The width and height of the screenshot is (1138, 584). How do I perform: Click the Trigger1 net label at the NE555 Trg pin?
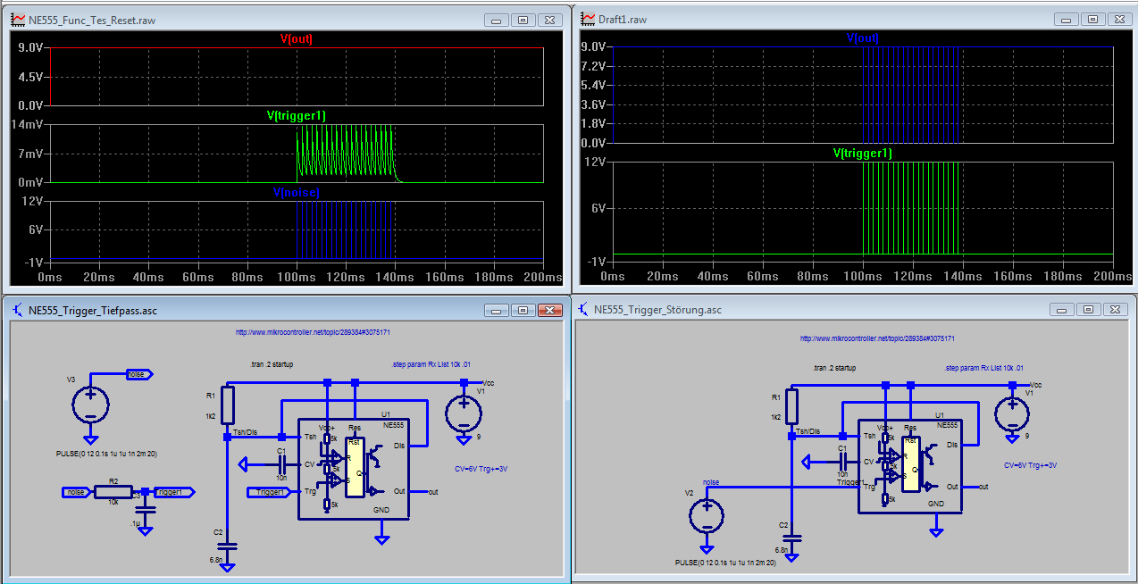pyautogui.click(x=271, y=492)
